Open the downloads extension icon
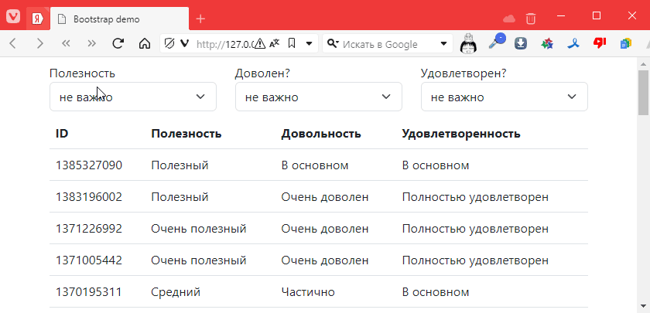Viewport: 650px width, 313px height. point(521,44)
